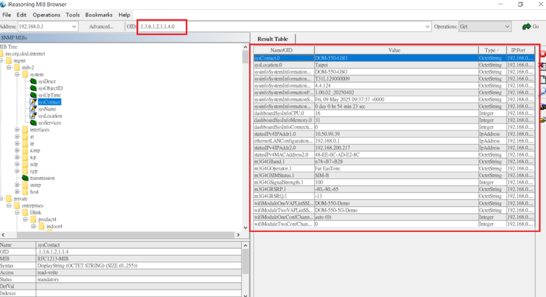Open the Bookmarks menu
Screen dimensions: 546x297
pos(99,15)
